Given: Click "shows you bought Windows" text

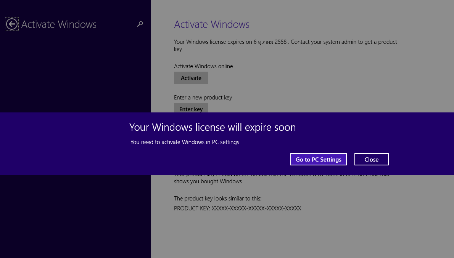Looking at the screenshot, I should (208, 181).
